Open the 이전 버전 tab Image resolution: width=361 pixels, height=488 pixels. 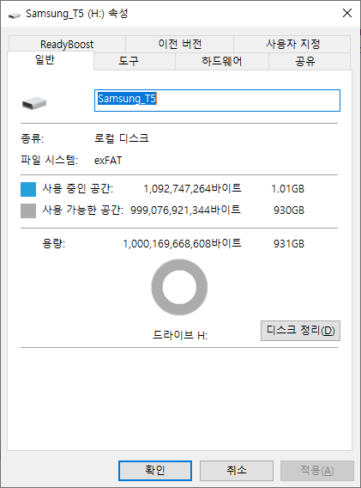[x=179, y=44]
